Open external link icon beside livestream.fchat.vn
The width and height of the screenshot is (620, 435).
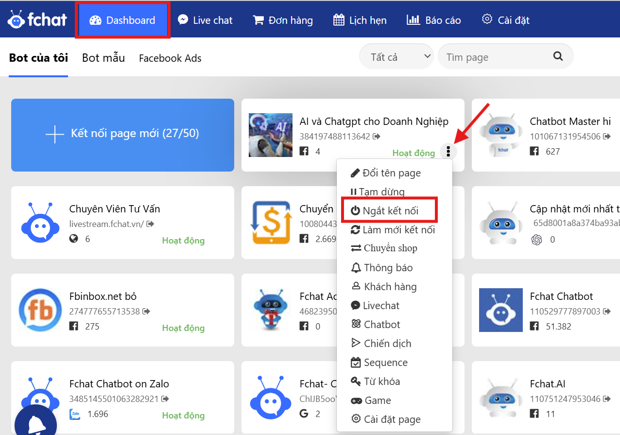(150, 224)
